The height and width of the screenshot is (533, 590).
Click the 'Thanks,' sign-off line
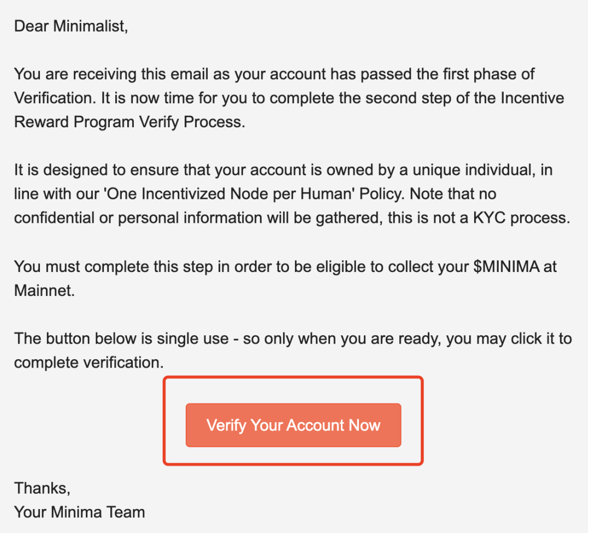pos(42,488)
